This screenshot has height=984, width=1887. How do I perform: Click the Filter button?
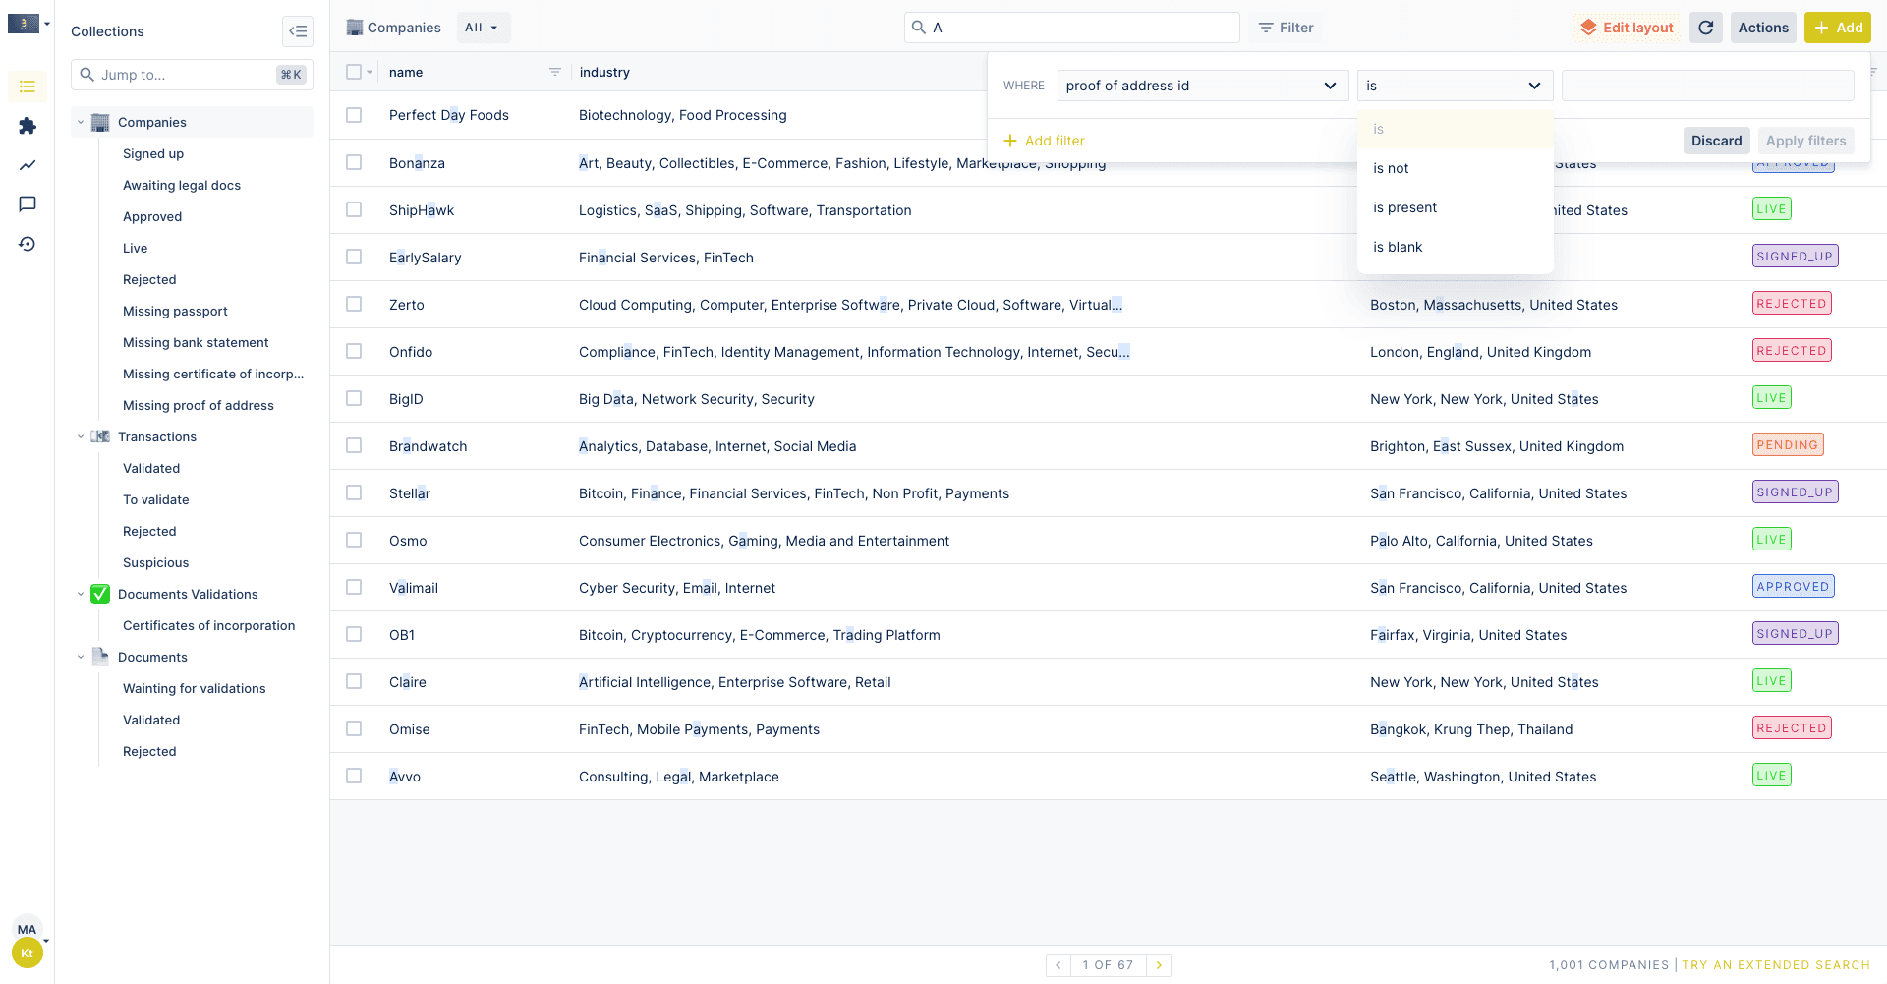pyautogui.click(x=1286, y=28)
